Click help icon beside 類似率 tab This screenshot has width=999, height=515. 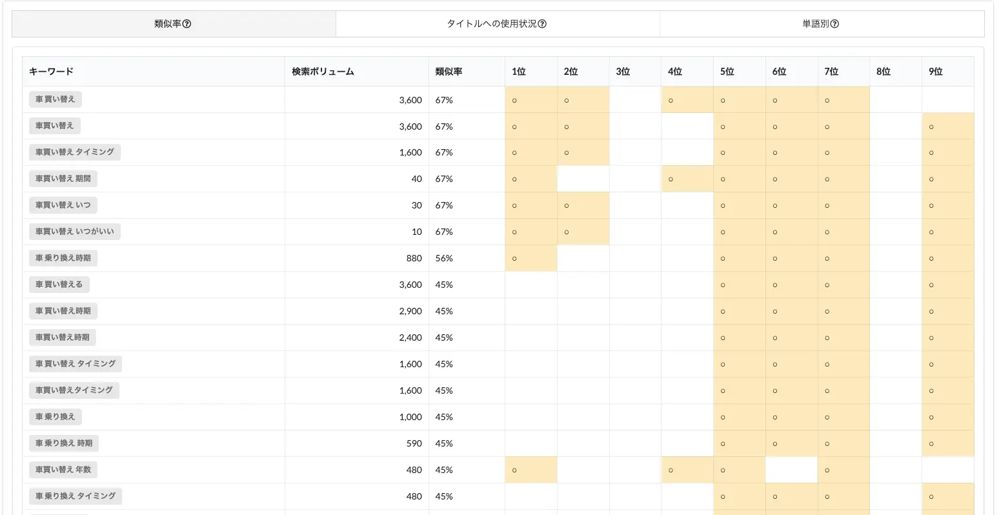(187, 24)
